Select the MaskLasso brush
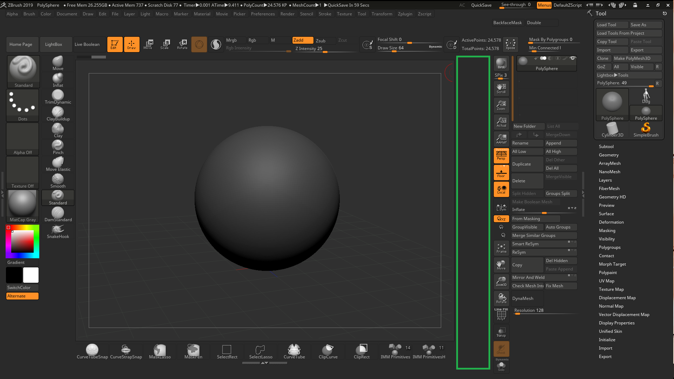The image size is (674, 379). click(x=160, y=351)
